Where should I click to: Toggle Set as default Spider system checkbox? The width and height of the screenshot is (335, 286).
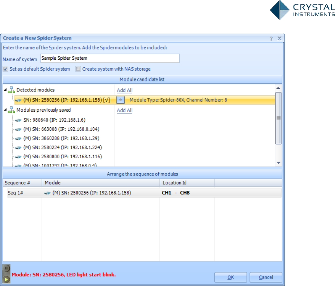pyautogui.click(x=6, y=69)
